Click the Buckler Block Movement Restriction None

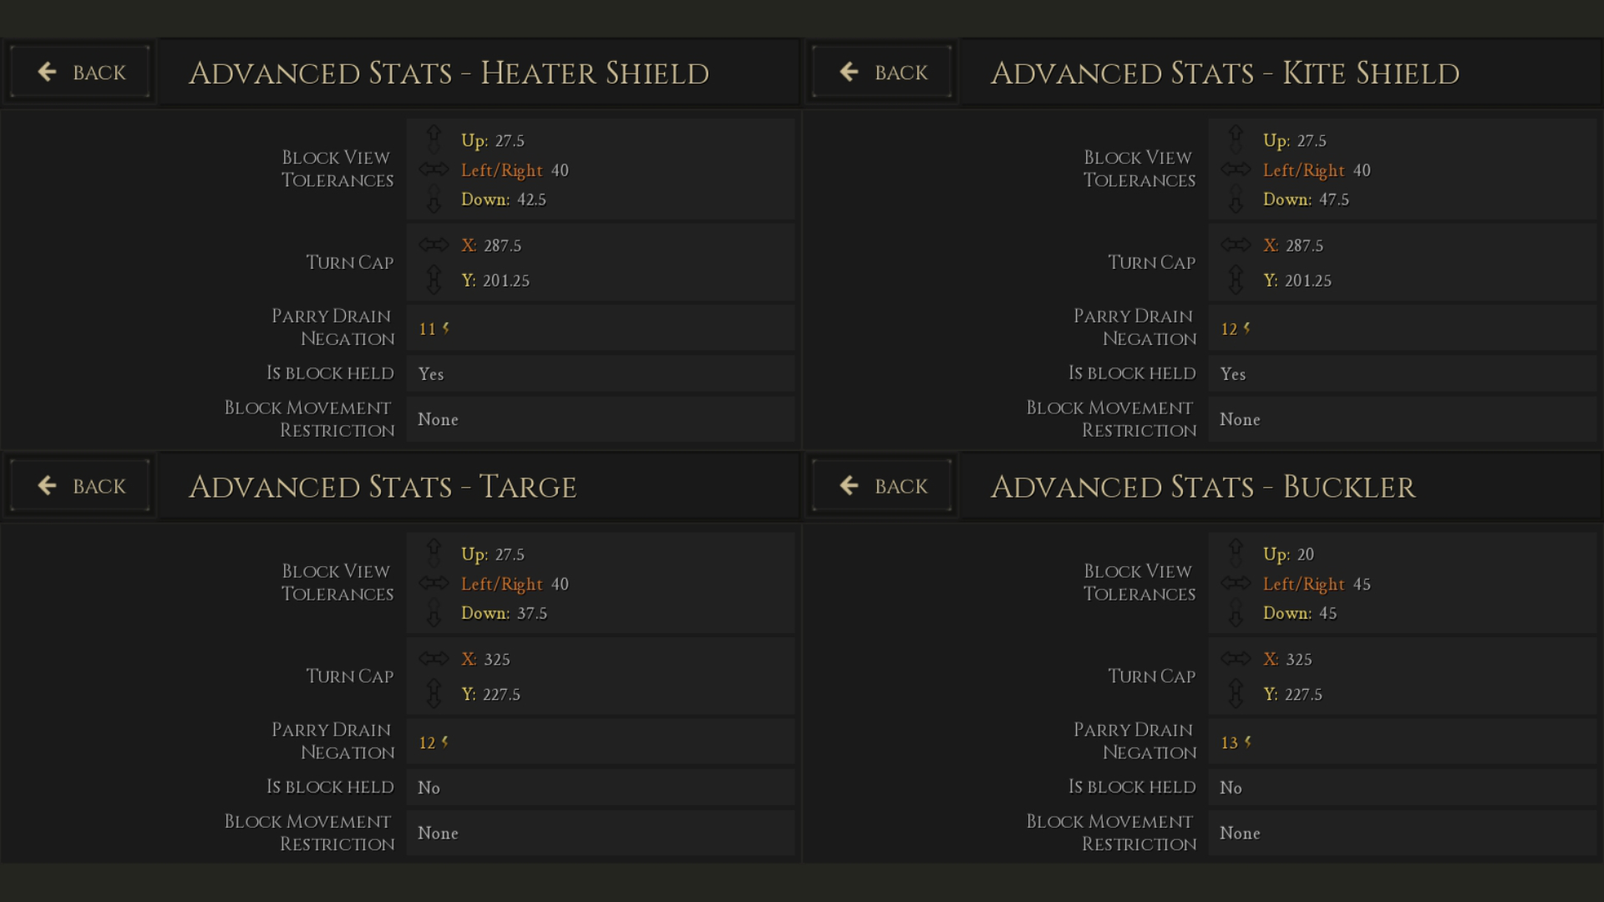(x=1240, y=833)
